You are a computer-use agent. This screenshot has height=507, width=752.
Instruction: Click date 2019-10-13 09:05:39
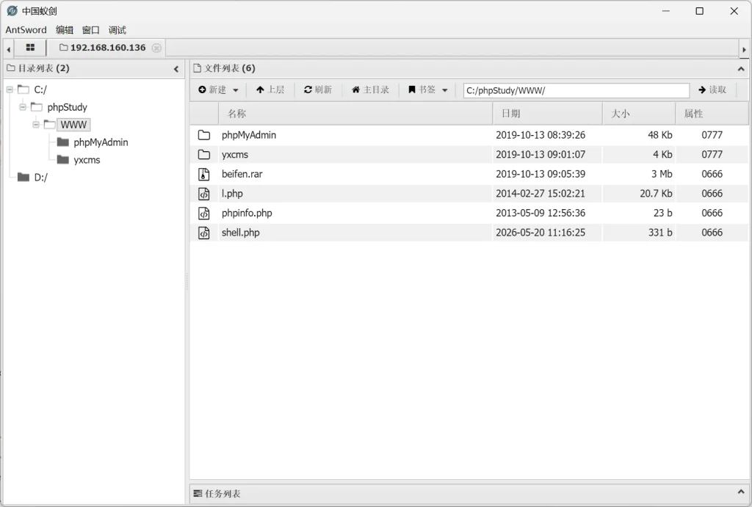540,174
